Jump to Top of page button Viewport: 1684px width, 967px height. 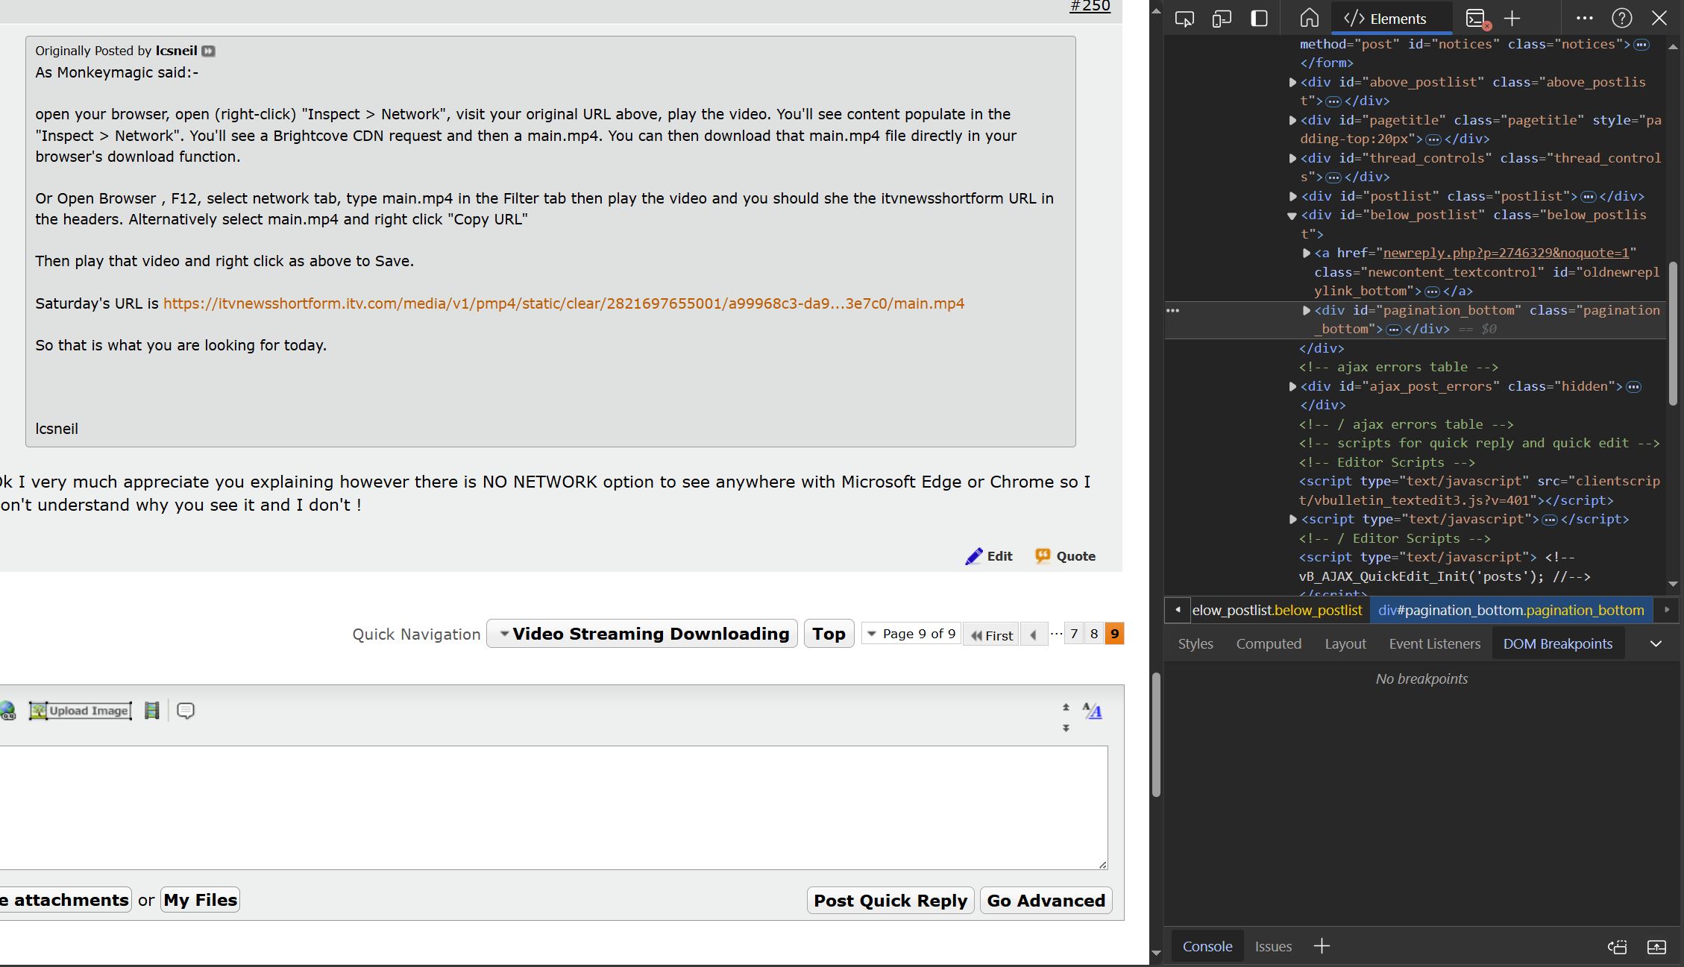pos(829,634)
